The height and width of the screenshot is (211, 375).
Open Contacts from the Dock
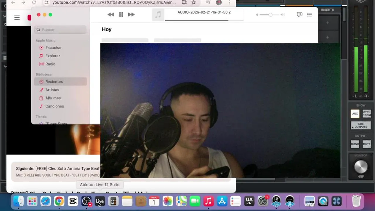[141, 201]
